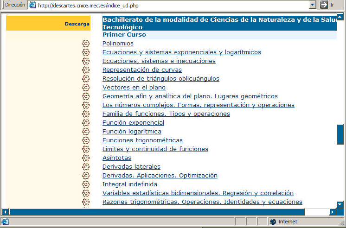
Task: Click gear icon next to Derivadas laterales
Action: 86,167
